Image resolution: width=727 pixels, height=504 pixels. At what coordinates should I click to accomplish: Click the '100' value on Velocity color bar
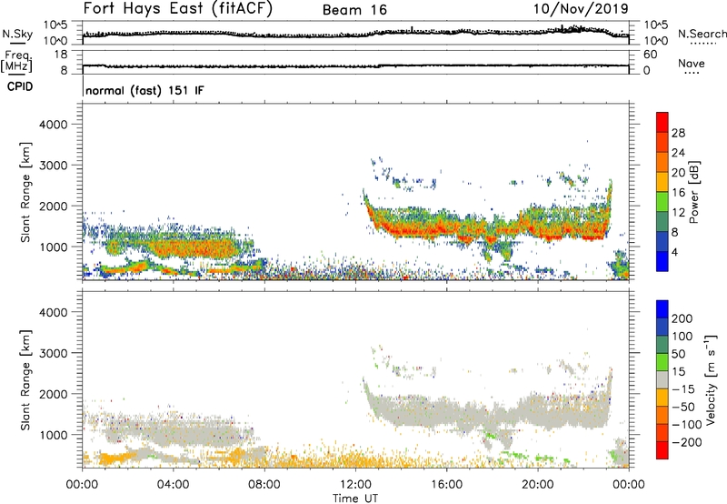[x=682, y=337]
